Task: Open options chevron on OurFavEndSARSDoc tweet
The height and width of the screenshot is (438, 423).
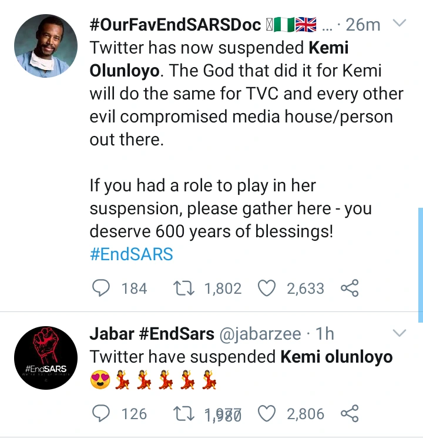Action: pyautogui.click(x=399, y=24)
